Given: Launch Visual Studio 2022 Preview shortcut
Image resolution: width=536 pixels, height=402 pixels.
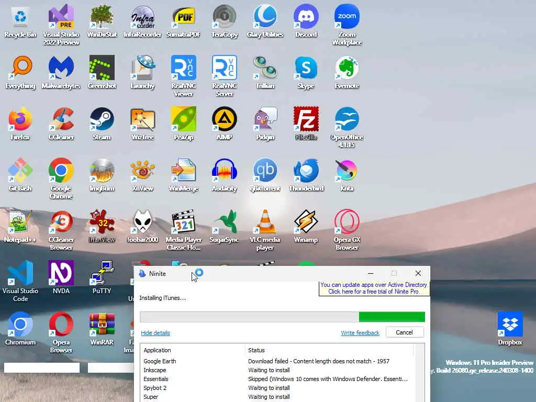Looking at the screenshot, I should coord(61,25).
